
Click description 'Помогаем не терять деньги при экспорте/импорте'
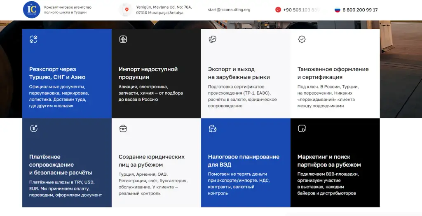(239, 183)
